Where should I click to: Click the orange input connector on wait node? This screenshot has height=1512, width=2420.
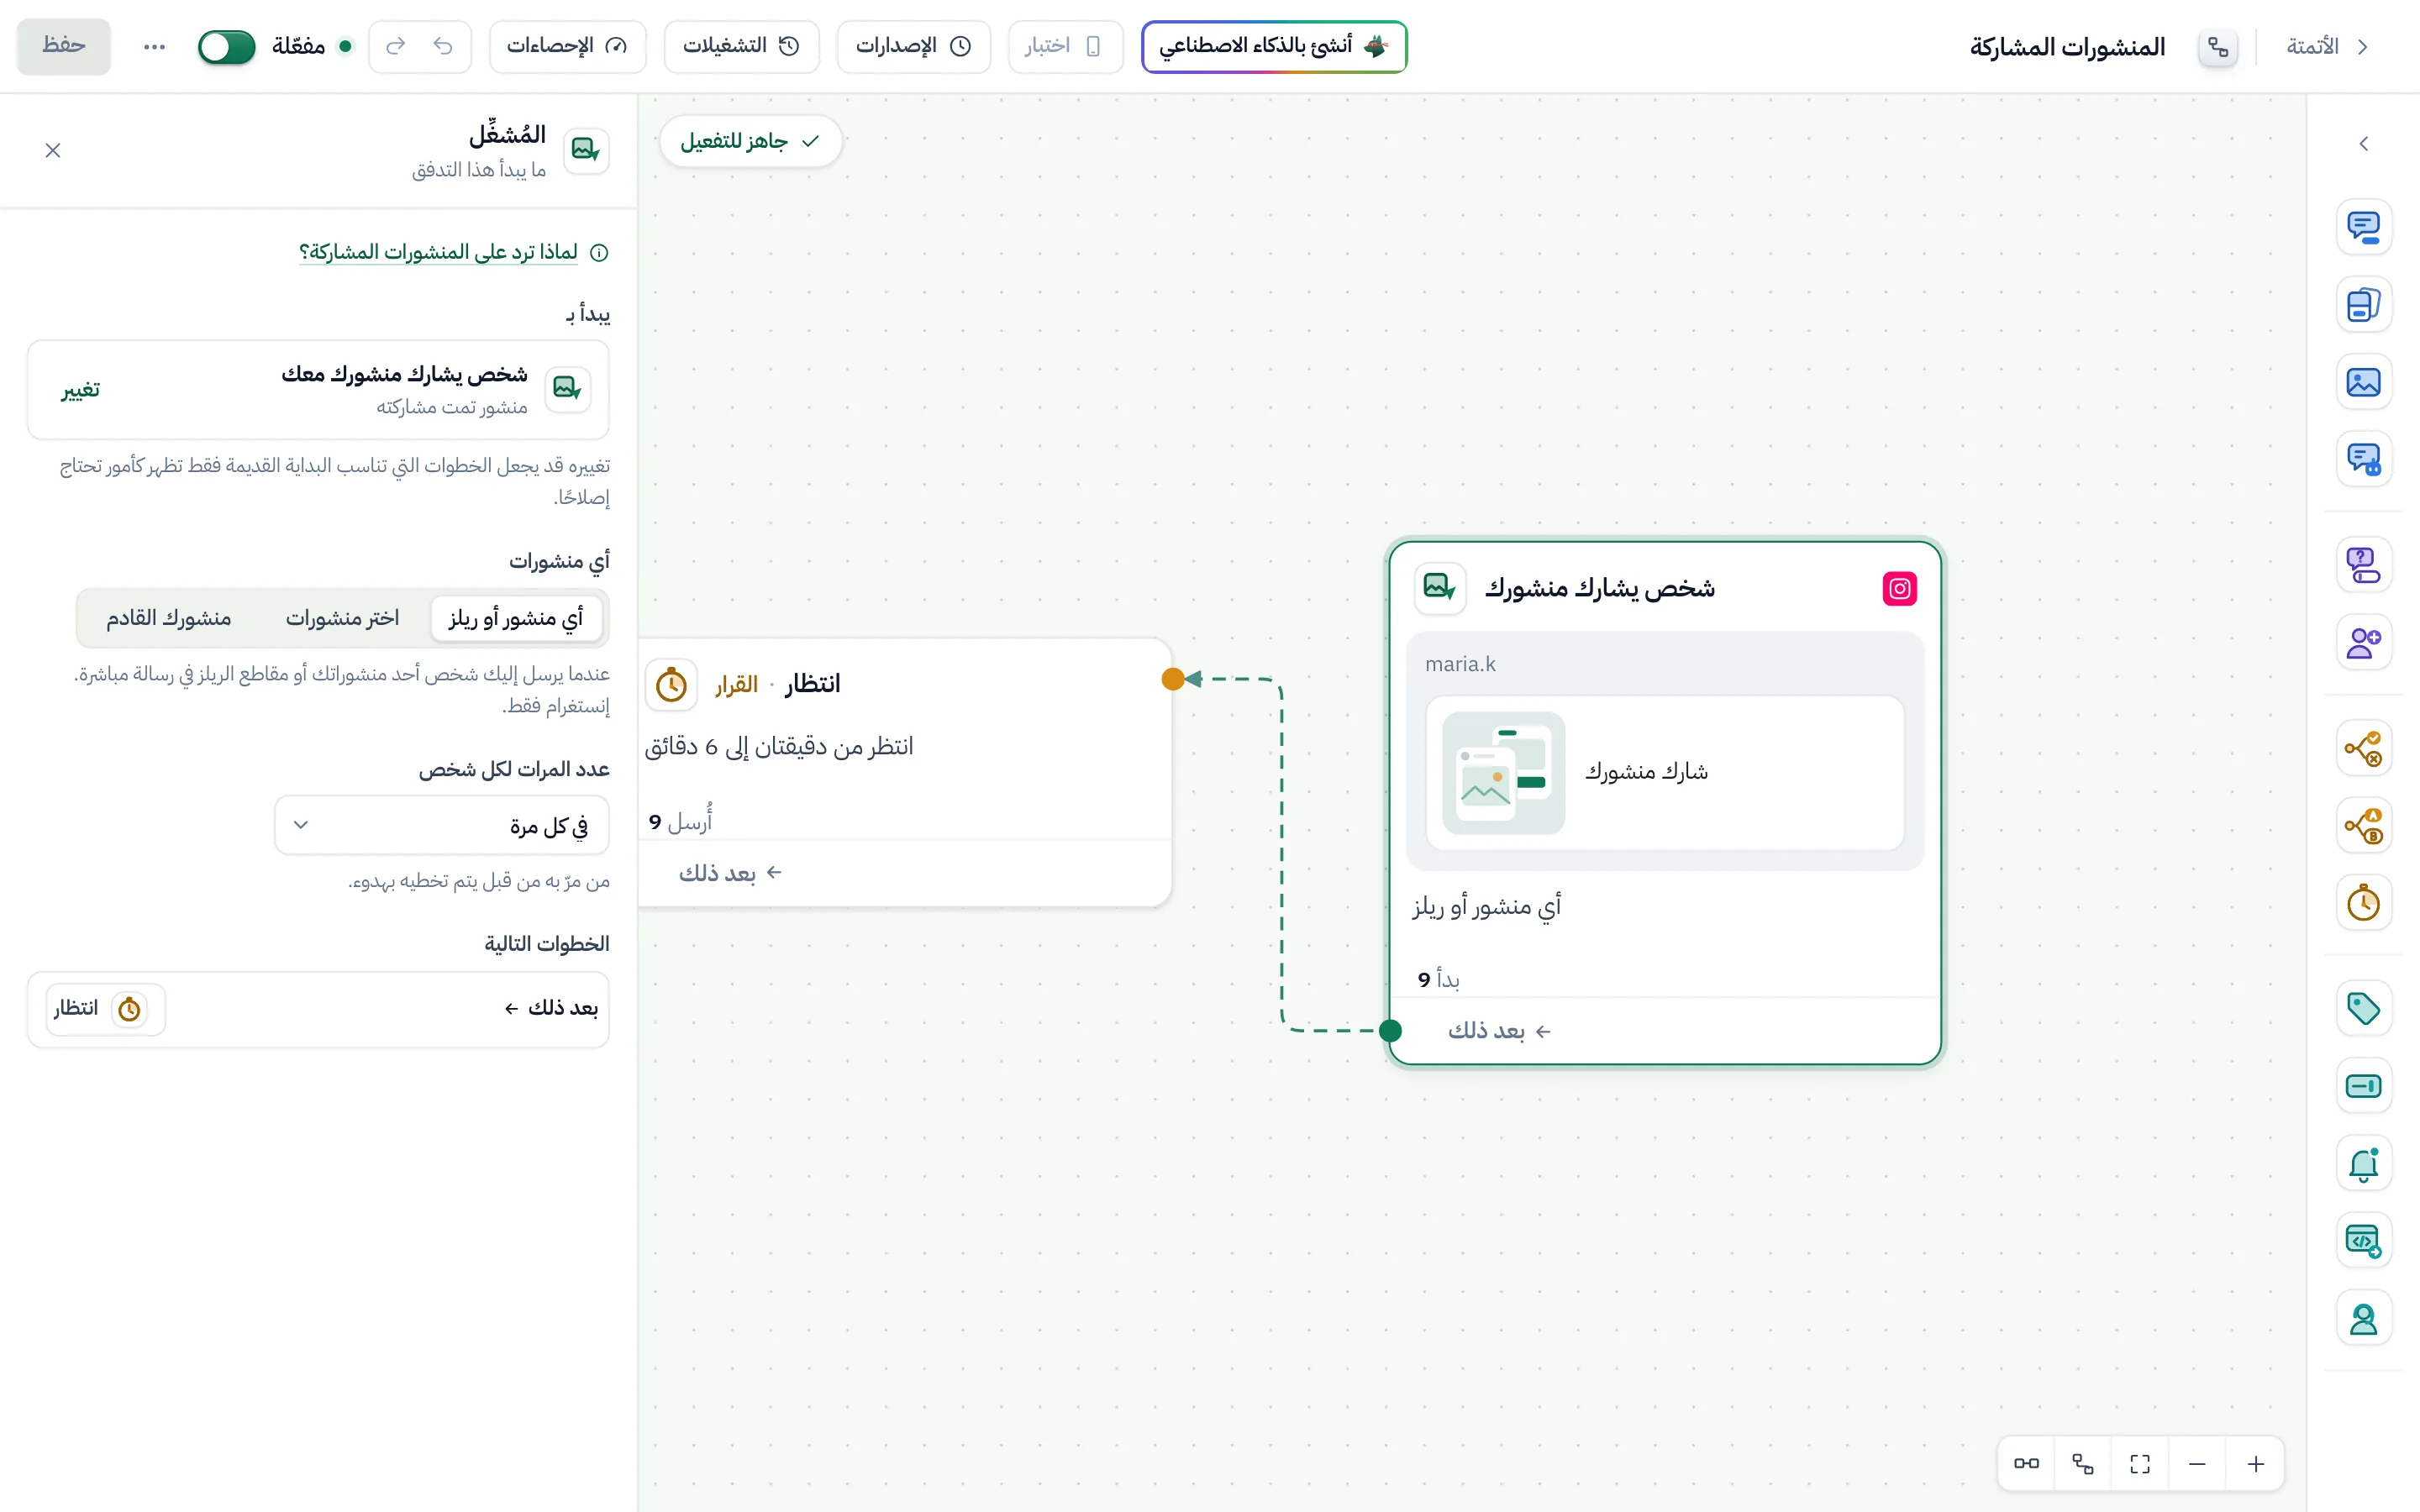click(1173, 680)
